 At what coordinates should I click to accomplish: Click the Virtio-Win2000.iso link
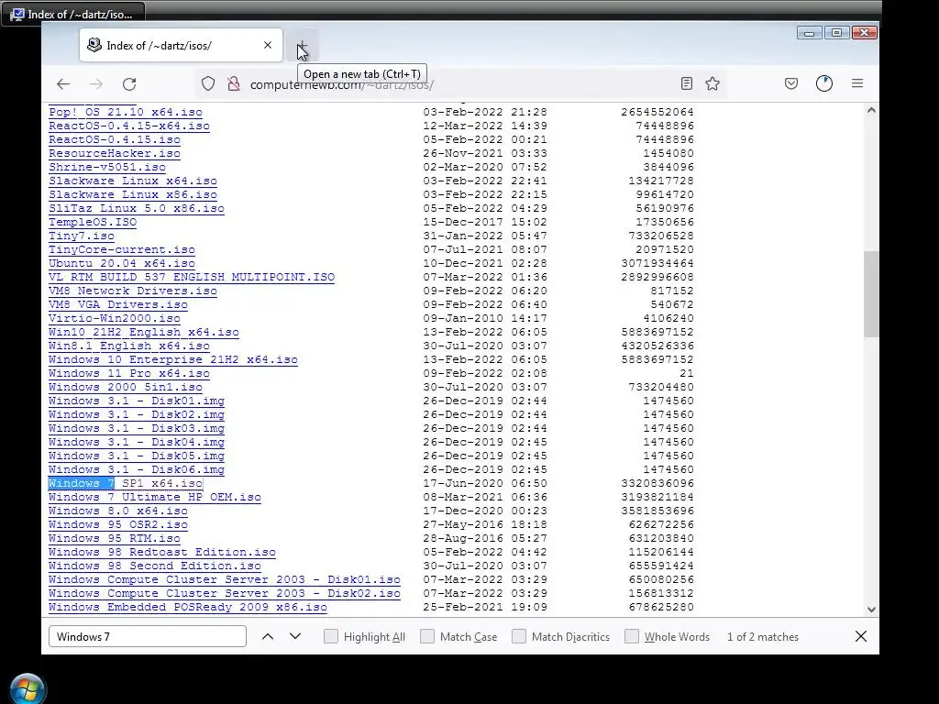pos(115,318)
